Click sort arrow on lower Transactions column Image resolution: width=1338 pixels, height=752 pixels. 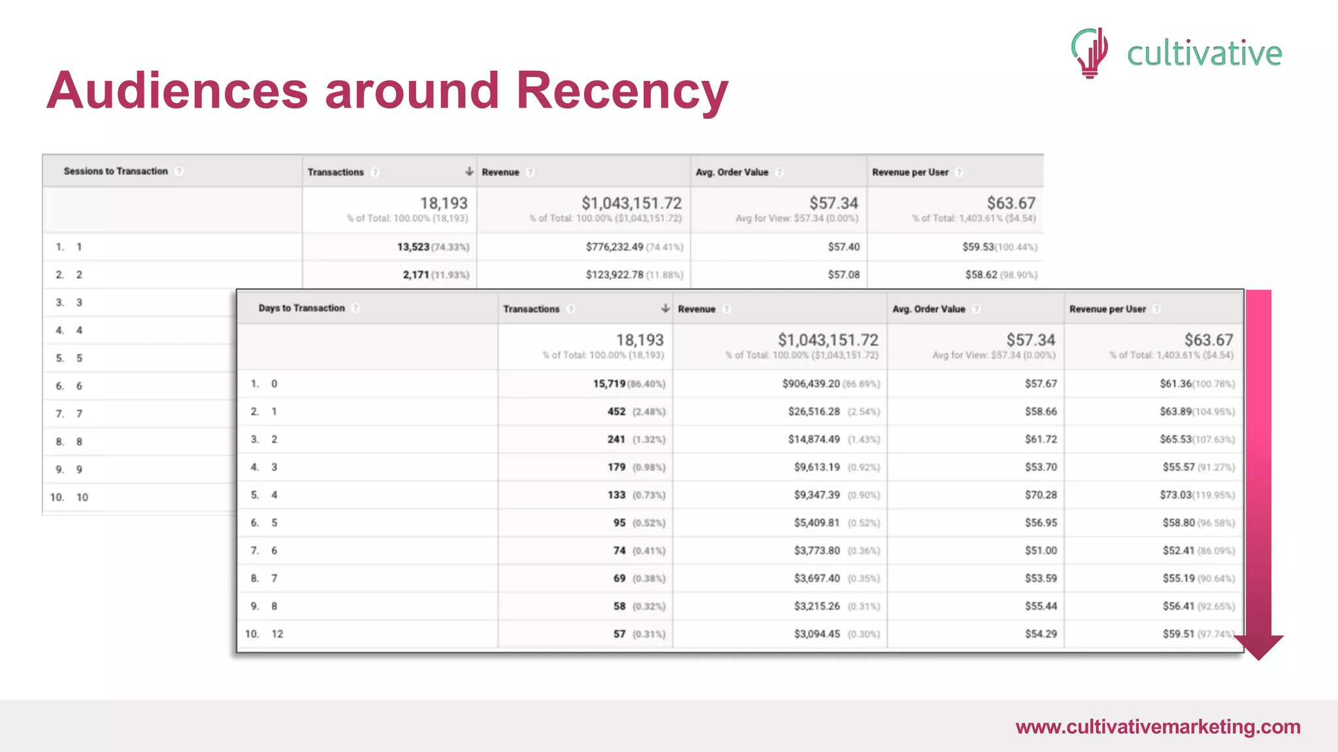click(x=665, y=309)
